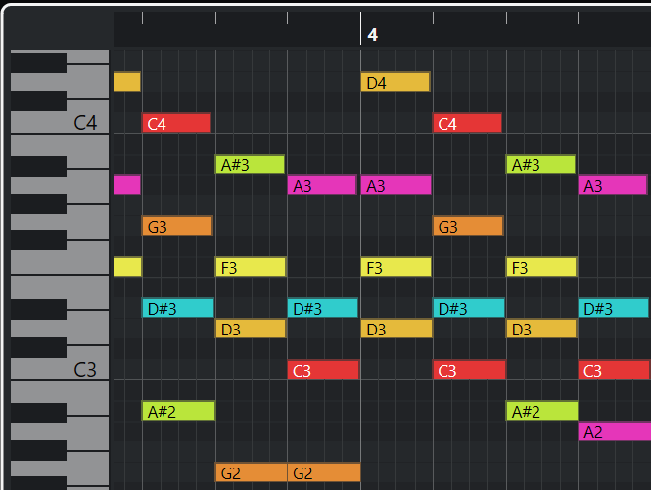Select the leftmost G2 note
651x490 pixels.
tap(251, 473)
